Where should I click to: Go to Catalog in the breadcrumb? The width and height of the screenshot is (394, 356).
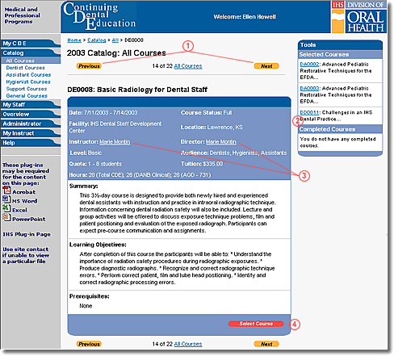[97, 40]
